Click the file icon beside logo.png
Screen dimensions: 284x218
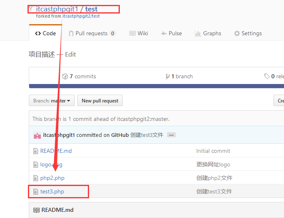pyautogui.click(x=35, y=165)
